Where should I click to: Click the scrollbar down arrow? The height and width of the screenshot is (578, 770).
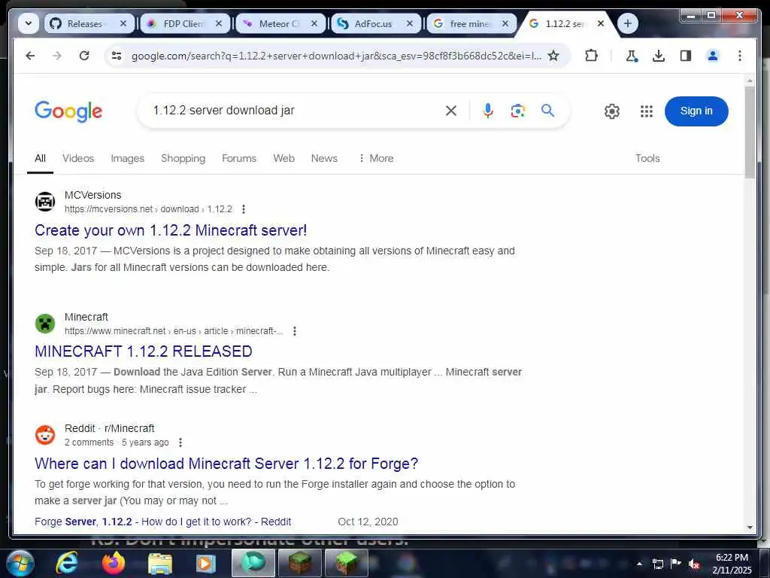click(x=750, y=528)
